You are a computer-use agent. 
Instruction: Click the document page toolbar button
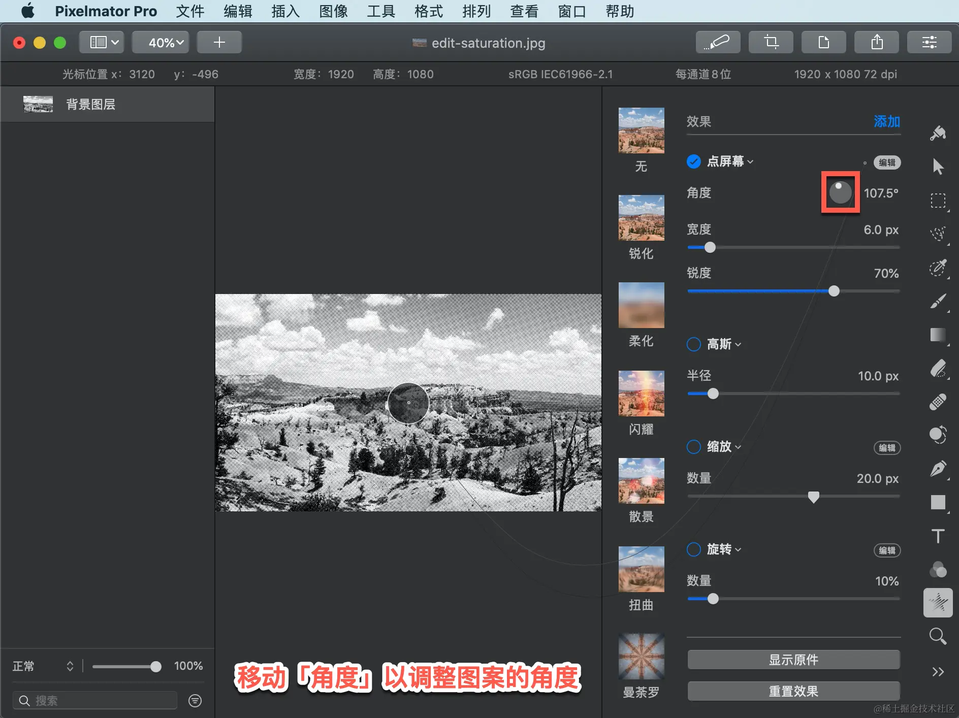click(x=823, y=42)
